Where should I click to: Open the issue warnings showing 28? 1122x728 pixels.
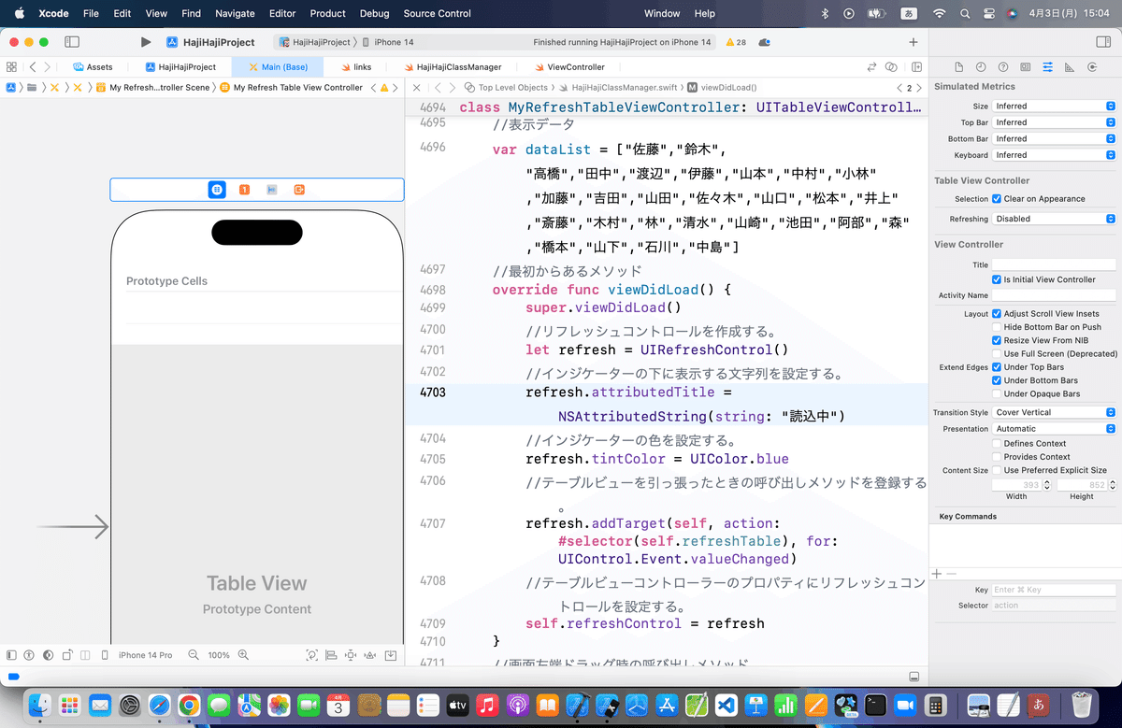(735, 43)
